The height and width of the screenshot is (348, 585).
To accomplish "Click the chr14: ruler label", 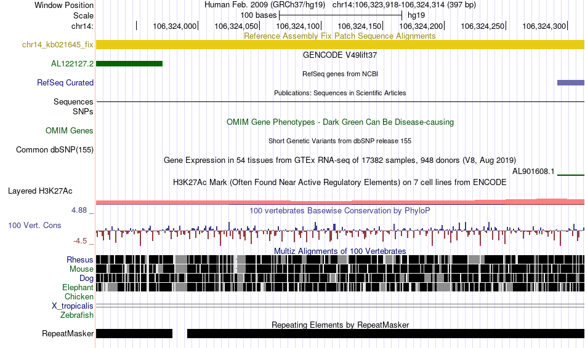I will click(x=83, y=26).
